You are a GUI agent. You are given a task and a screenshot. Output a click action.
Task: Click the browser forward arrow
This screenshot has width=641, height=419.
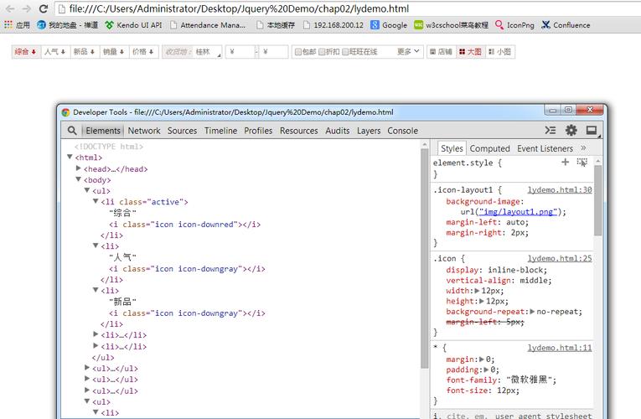click(27, 8)
